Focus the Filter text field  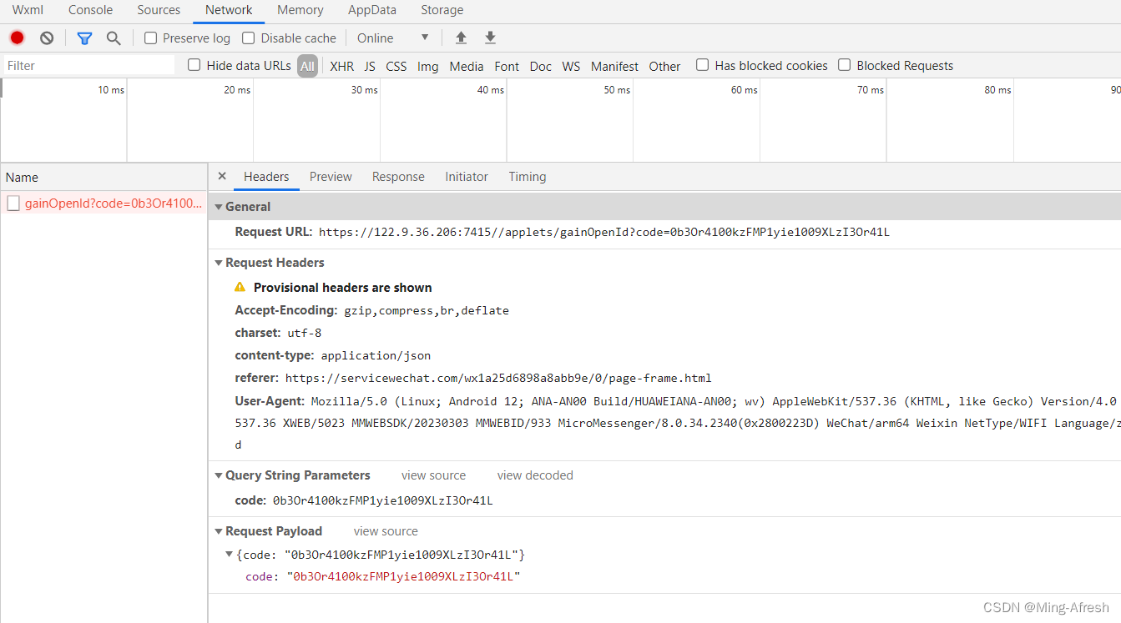click(x=88, y=65)
